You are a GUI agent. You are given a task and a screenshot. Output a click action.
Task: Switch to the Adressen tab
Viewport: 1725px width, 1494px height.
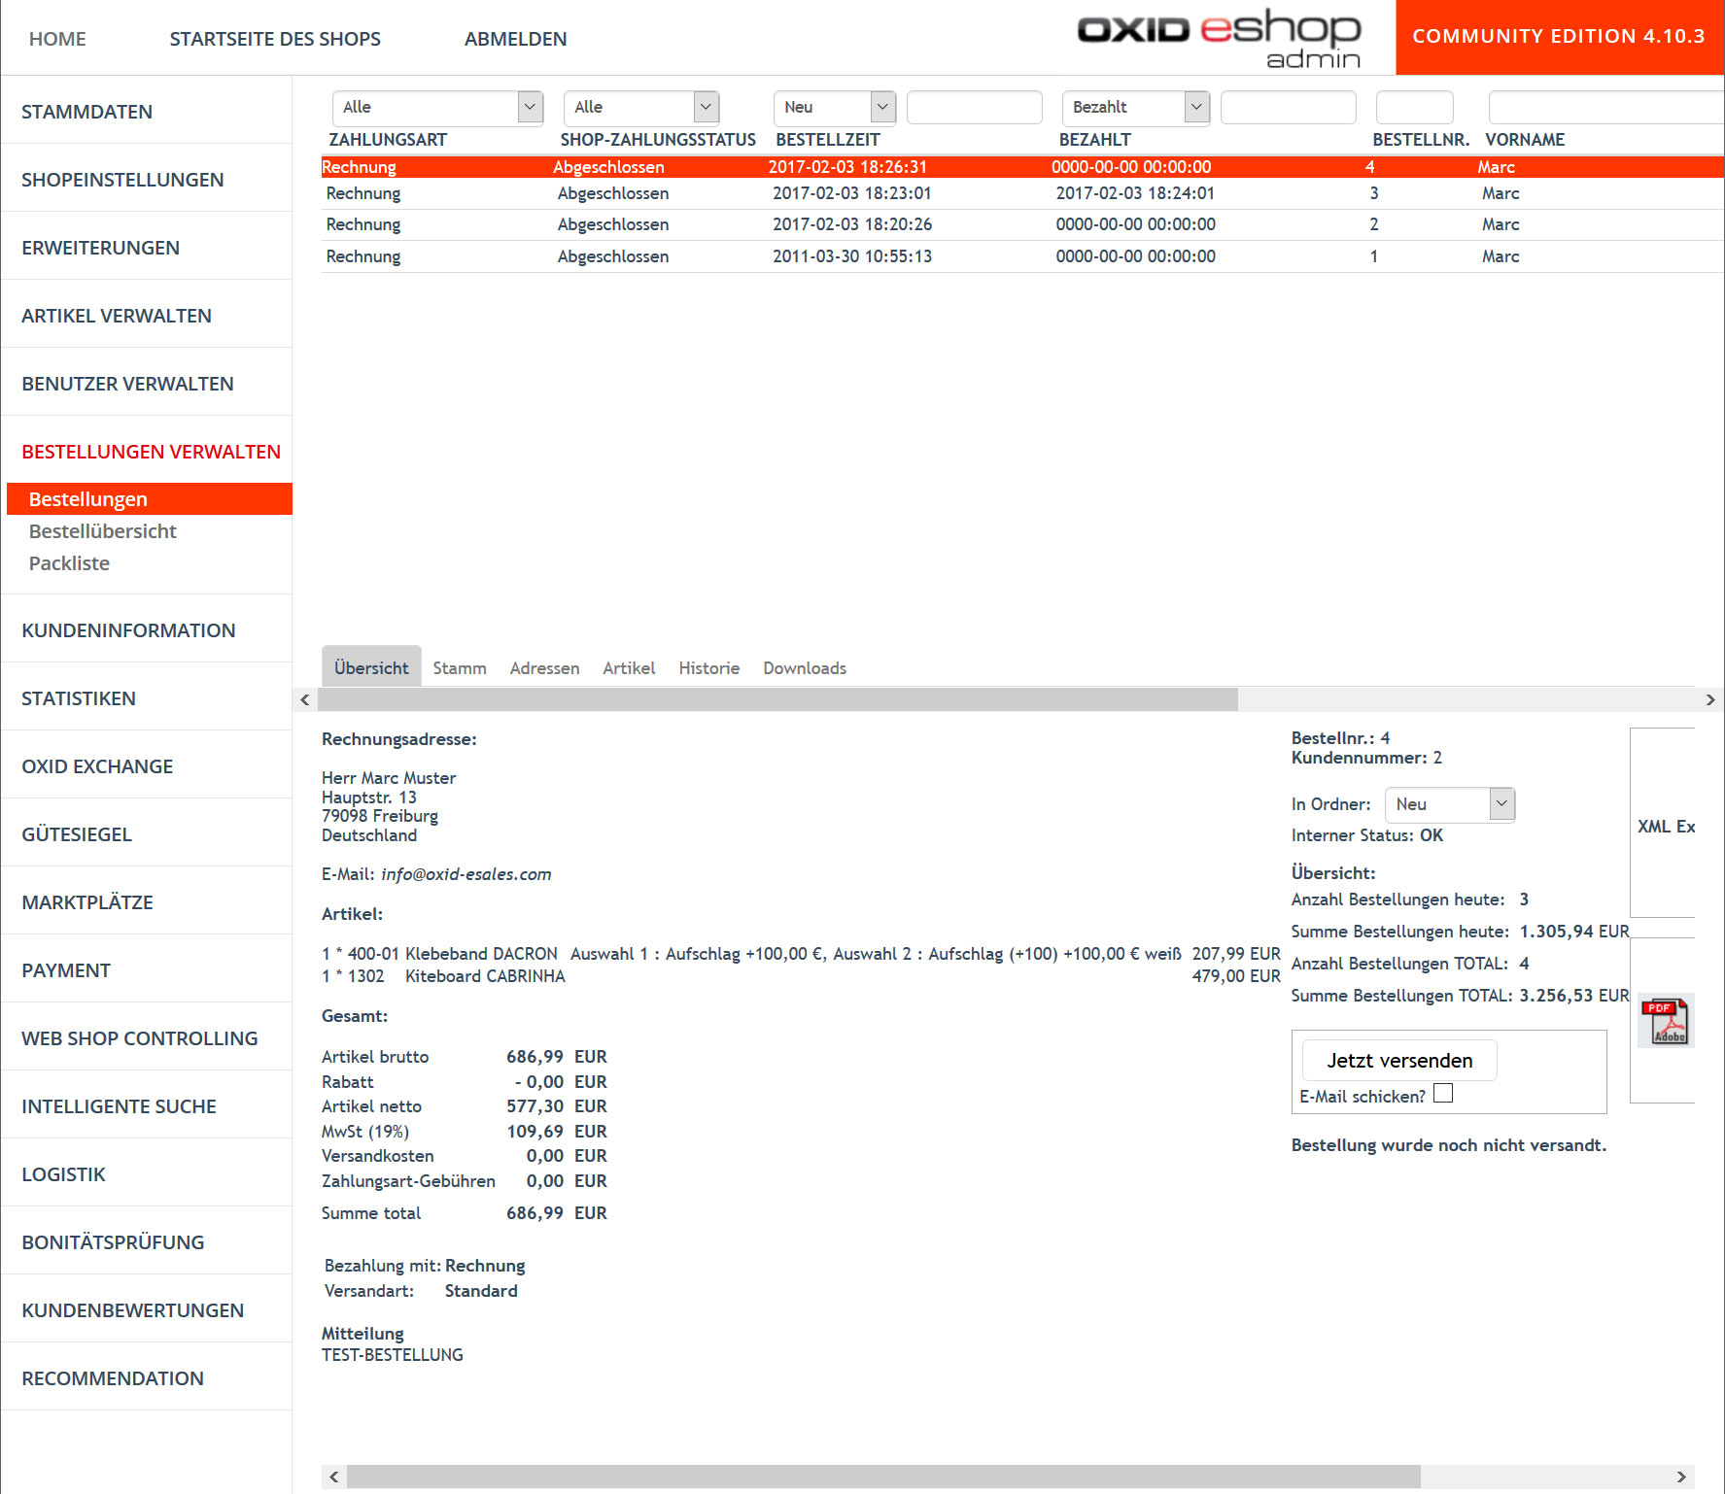[544, 668]
